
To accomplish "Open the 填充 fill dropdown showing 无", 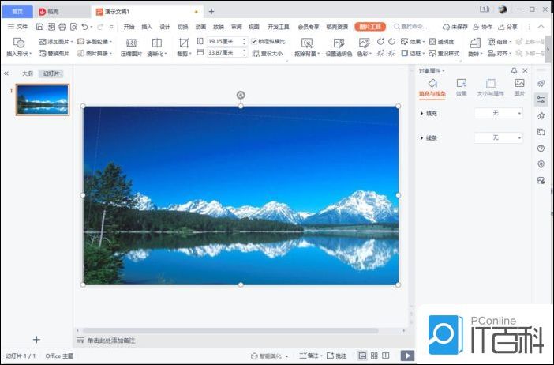I will [498, 113].
